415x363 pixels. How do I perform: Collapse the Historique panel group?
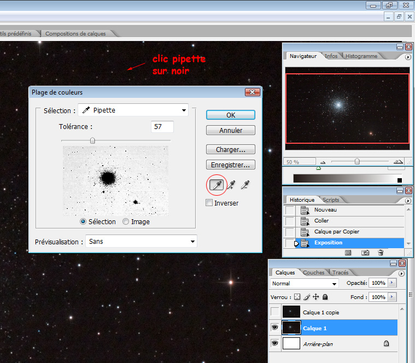(x=400, y=190)
